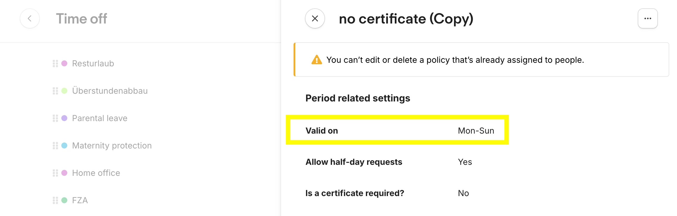This screenshot has height=216, width=677.
Task: Click the pink color dot beside Resturlaub
Action: 64,63
